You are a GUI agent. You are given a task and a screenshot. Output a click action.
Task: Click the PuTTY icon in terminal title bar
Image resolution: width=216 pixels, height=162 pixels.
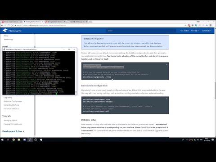click(4, 49)
